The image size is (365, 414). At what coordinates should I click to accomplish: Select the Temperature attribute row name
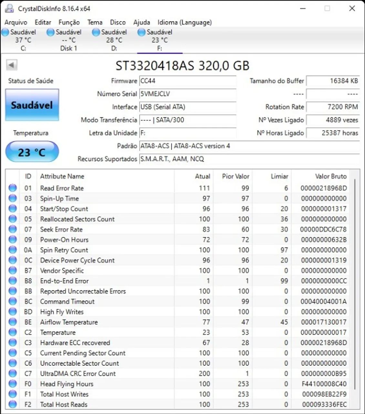[57, 332]
